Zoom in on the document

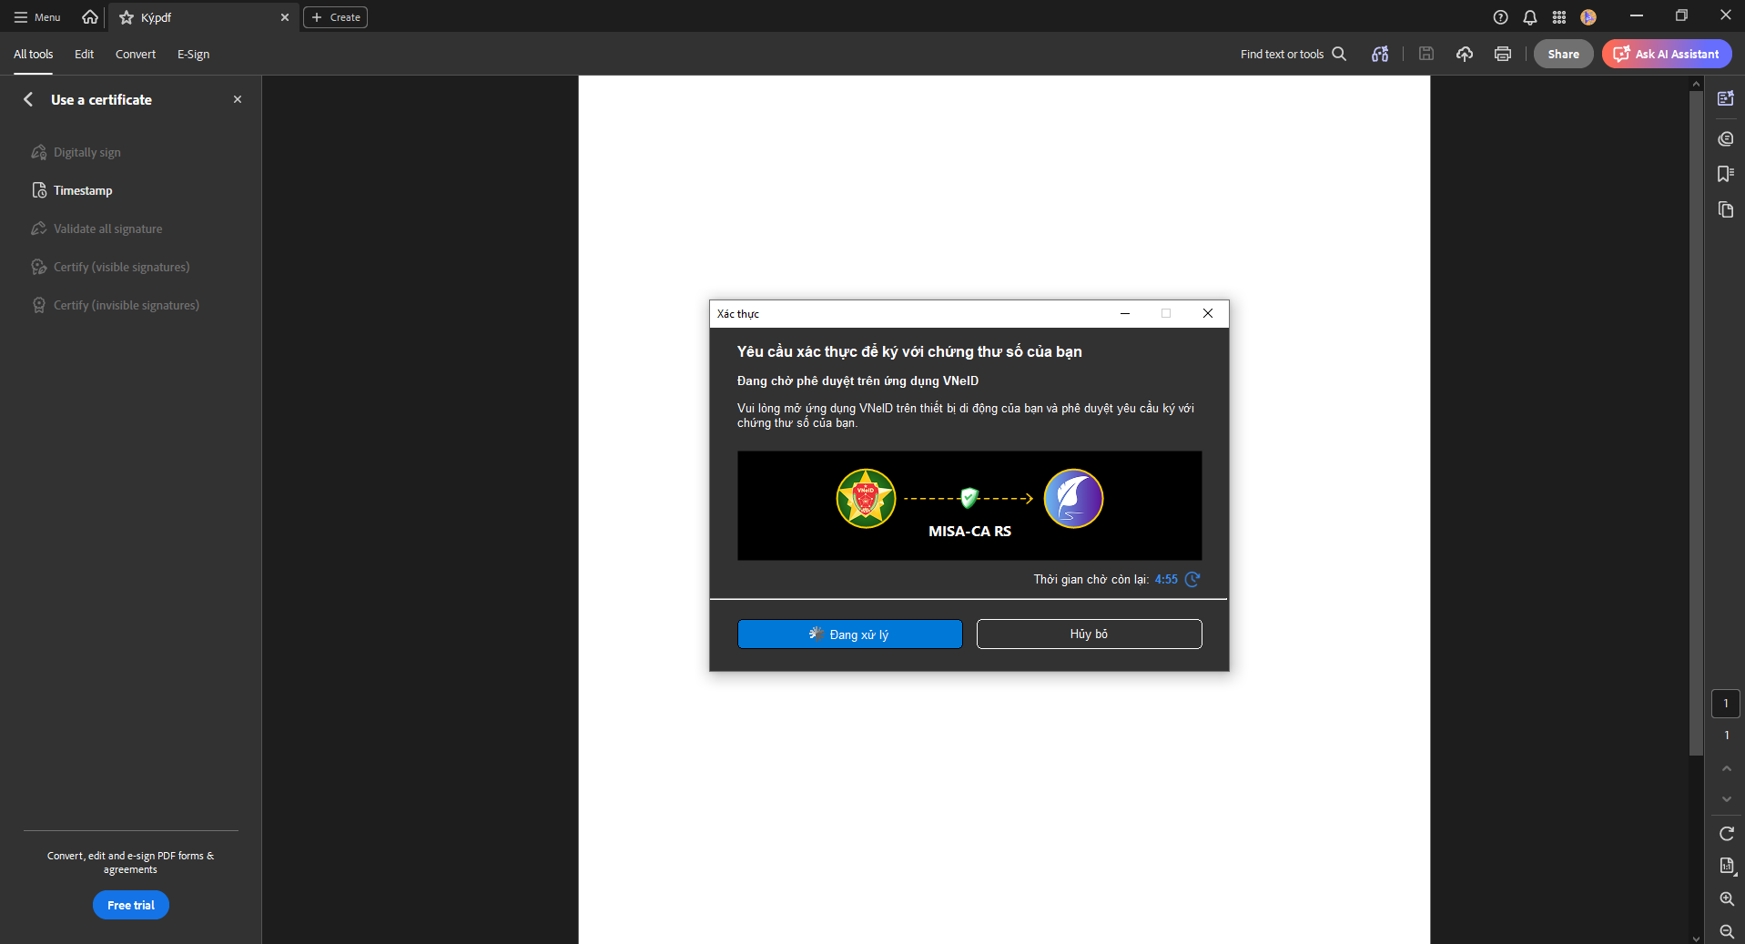pyautogui.click(x=1726, y=899)
